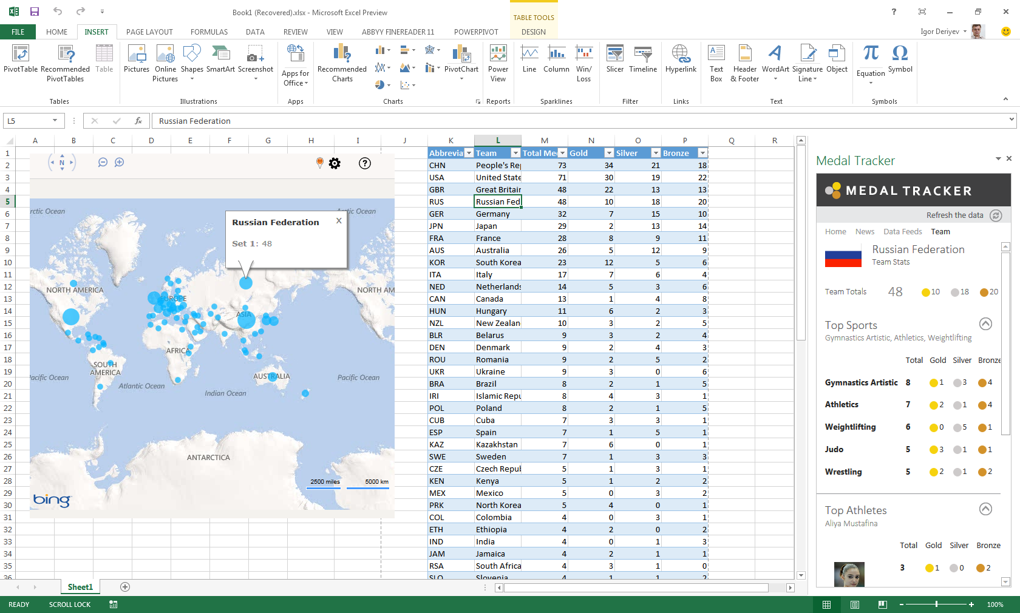
Task: Switch to Page Break Preview view
Action: click(x=883, y=605)
